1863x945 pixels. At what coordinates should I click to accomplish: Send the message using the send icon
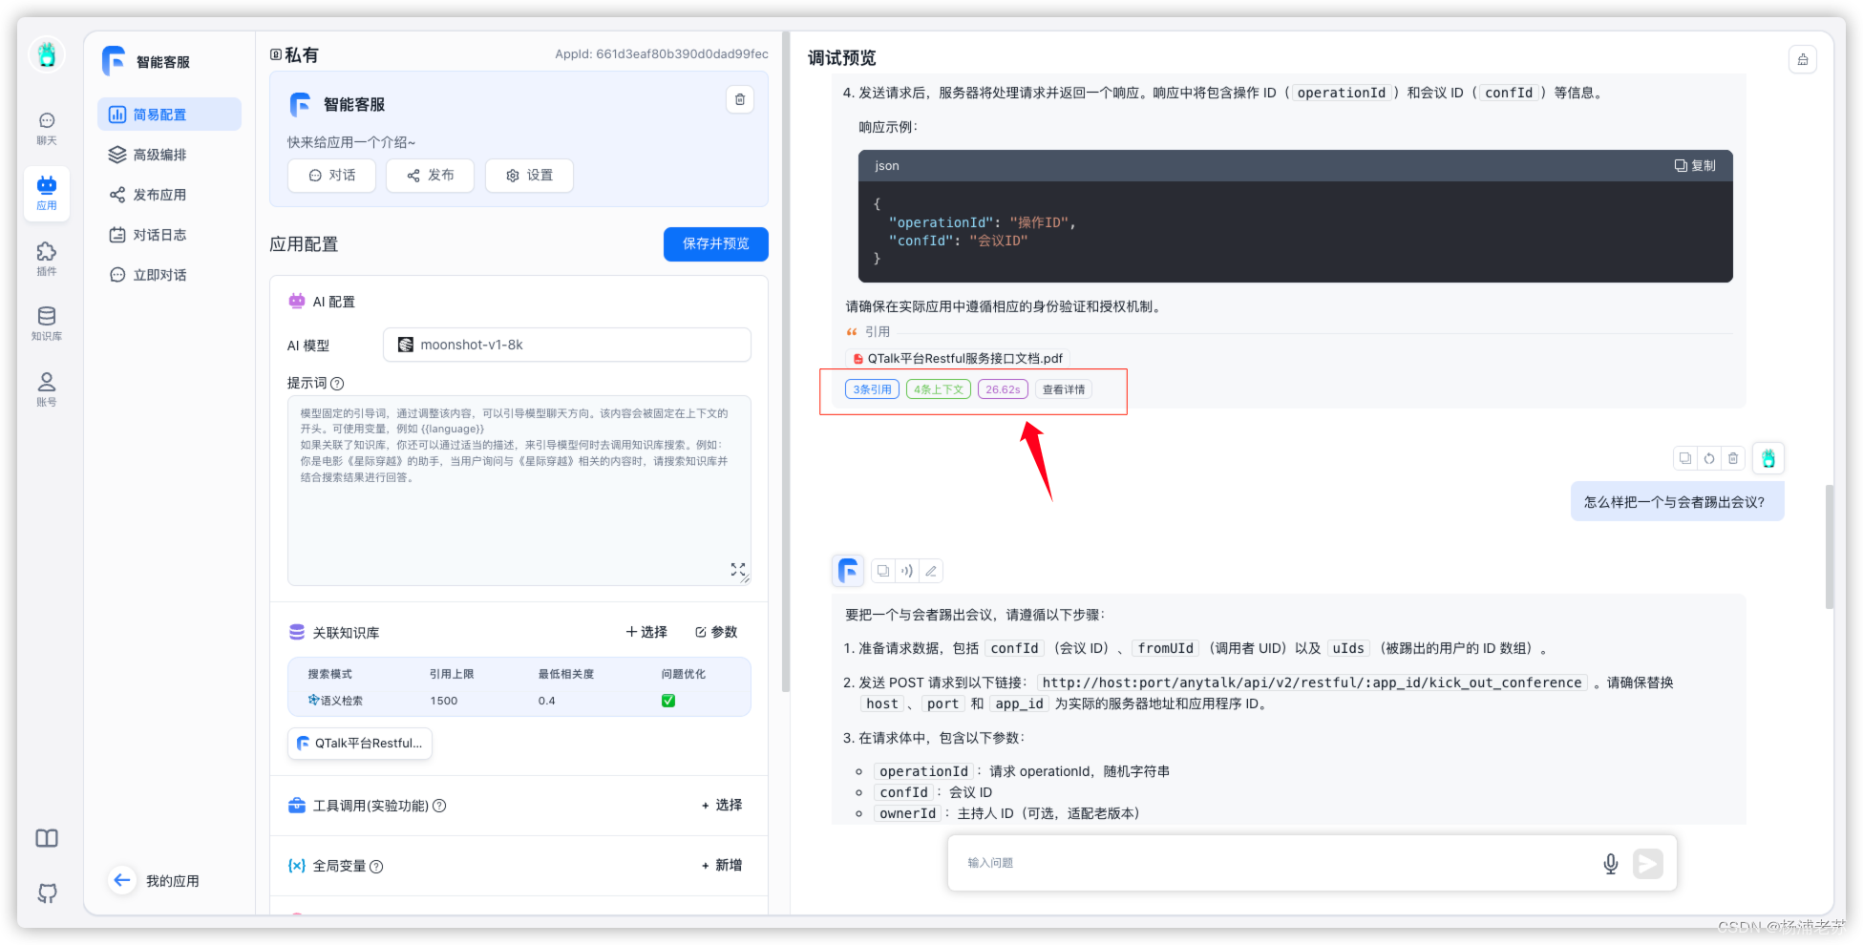click(1647, 863)
